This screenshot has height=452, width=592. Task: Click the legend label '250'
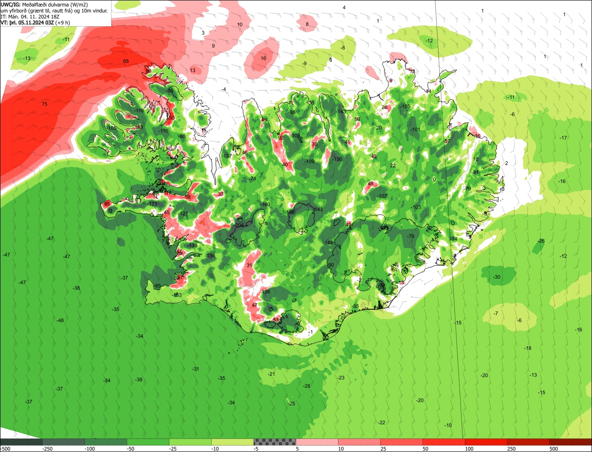511,449
